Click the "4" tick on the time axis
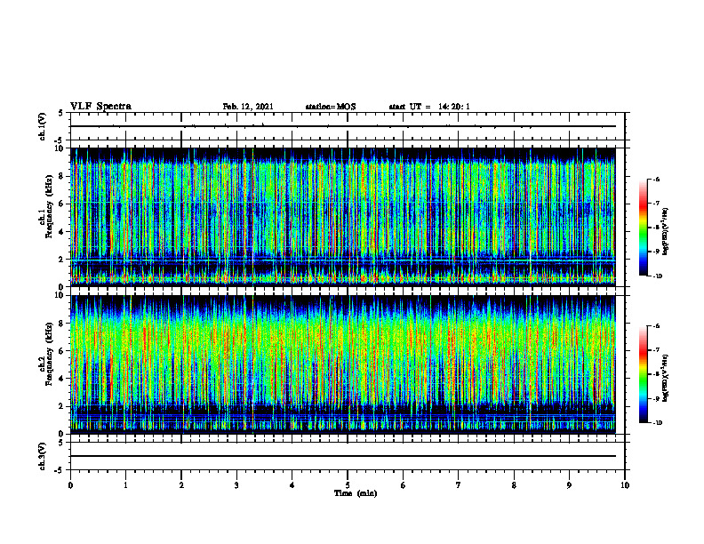The height and width of the screenshot is (544, 704). click(x=292, y=485)
